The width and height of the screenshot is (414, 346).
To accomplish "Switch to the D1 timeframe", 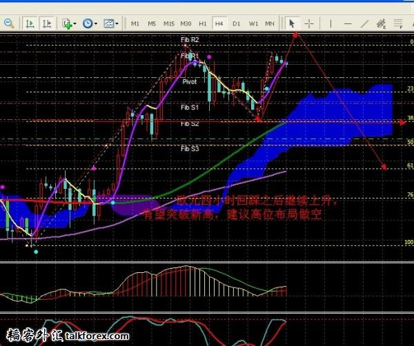I will 236,23.
